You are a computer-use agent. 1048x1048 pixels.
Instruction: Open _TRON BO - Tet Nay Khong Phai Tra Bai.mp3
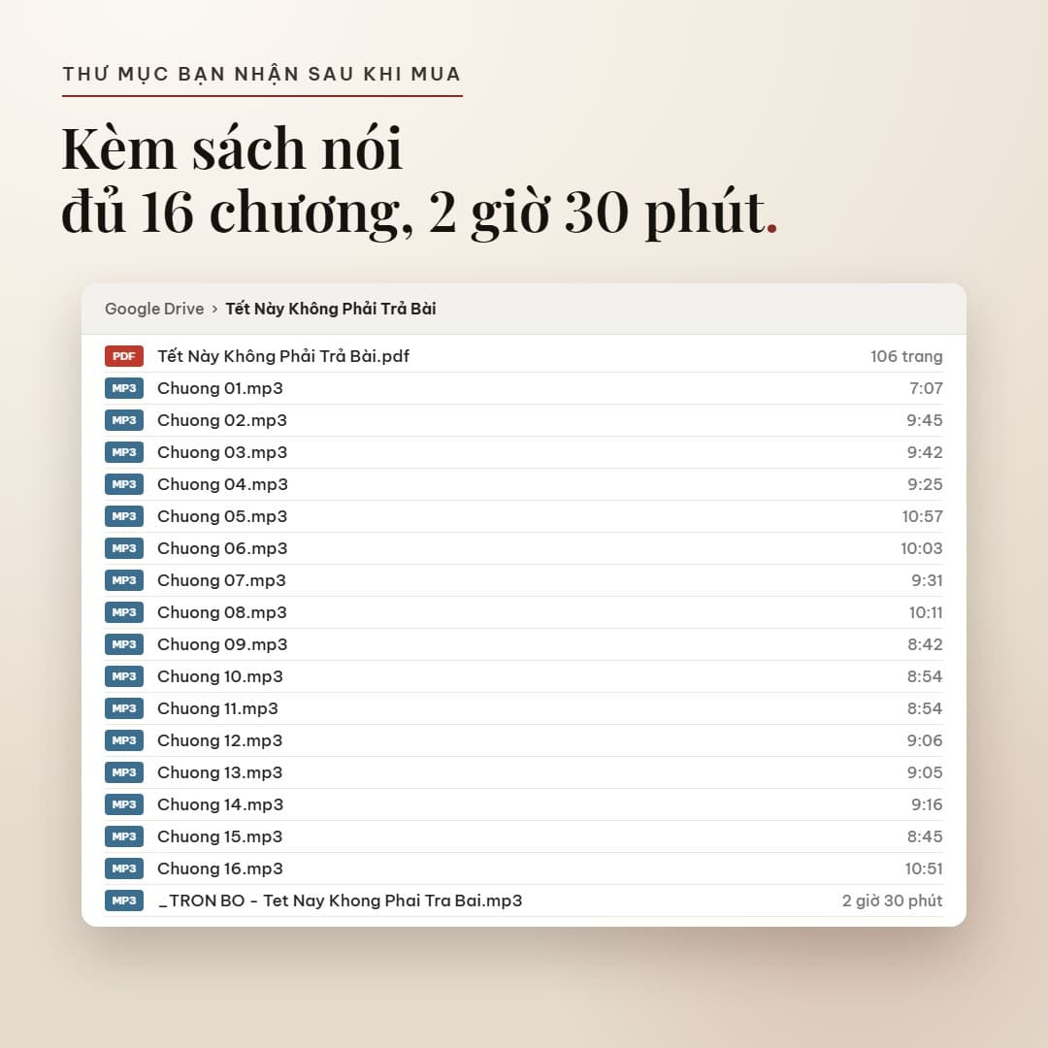(x=340, y=901)
